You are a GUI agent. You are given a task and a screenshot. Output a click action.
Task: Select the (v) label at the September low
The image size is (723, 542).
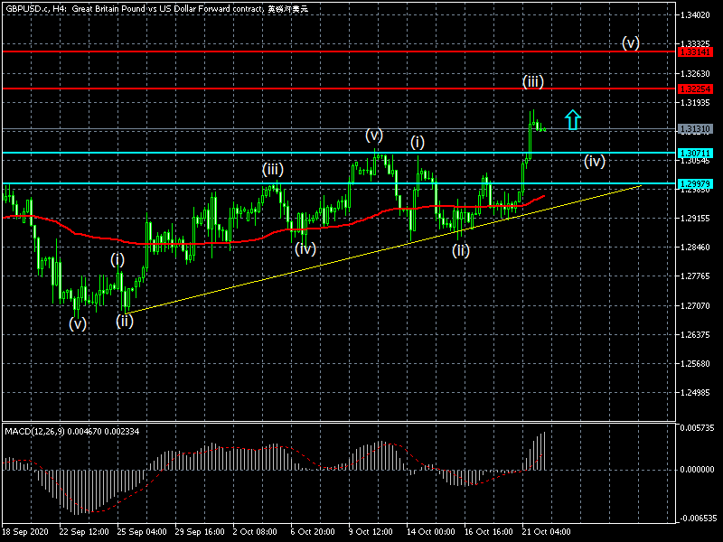(x=78, y=323)
